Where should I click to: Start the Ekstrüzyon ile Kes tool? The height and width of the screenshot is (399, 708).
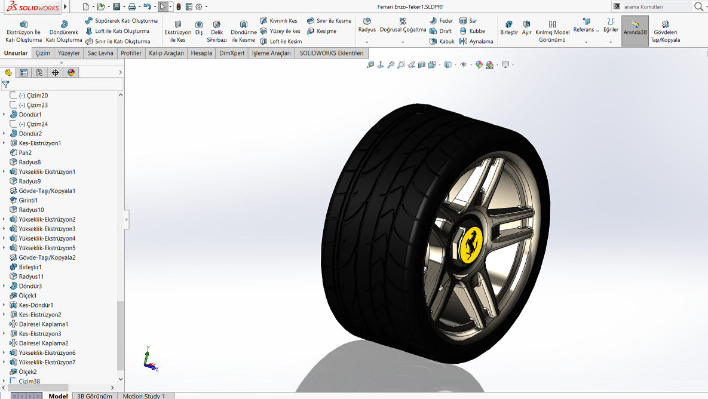178,32
